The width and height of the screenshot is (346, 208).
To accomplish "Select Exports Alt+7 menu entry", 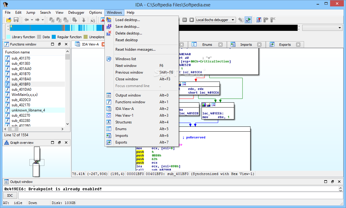I will 141,142.
